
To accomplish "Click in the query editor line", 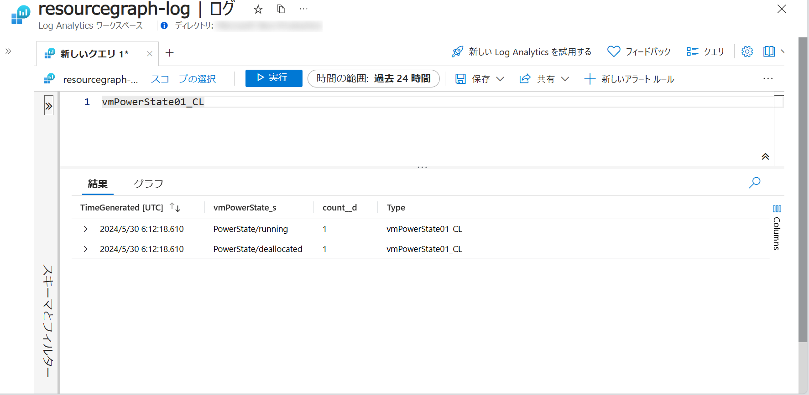I will coord(365,102).
